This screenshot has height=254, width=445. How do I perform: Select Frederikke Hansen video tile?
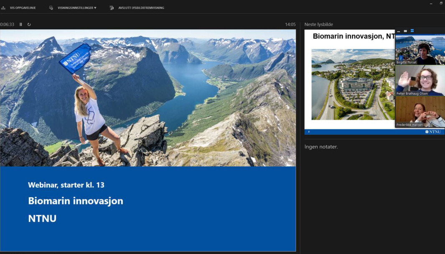[x=420, y=112]
